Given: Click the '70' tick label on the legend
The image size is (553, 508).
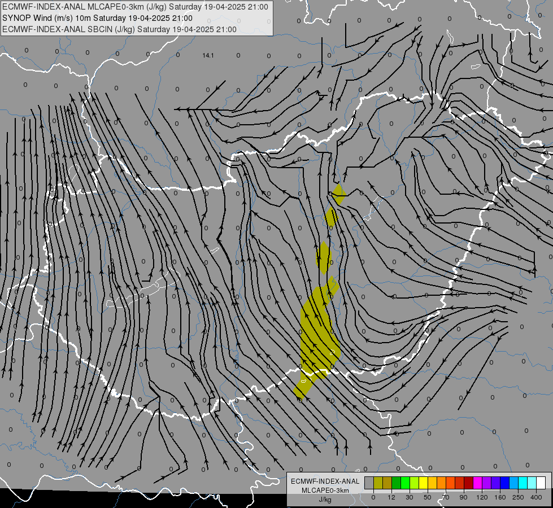Looking at the screenshot, I should (x=446, y=497).
